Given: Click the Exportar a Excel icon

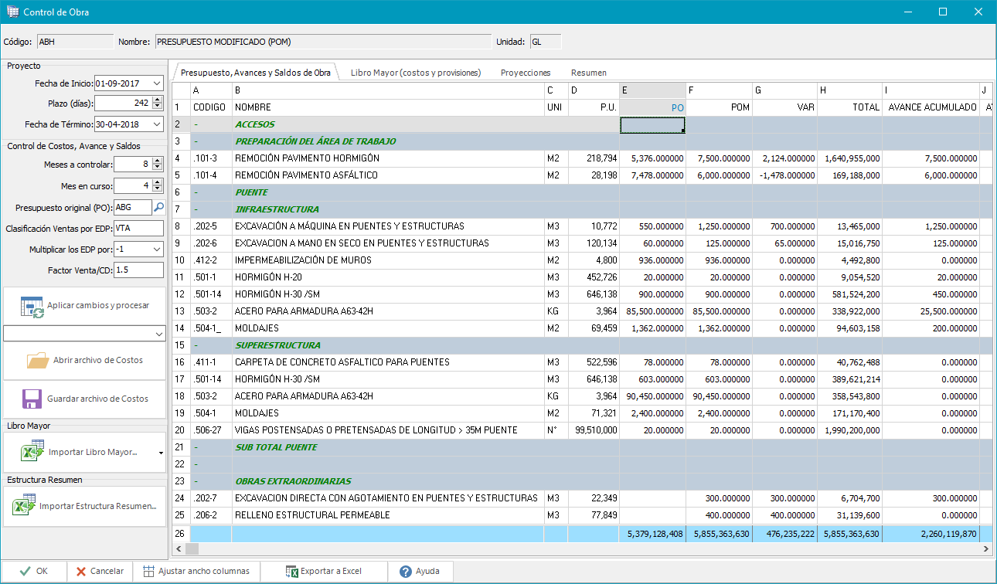Looking at the screenshot, I should coord(291,572).
